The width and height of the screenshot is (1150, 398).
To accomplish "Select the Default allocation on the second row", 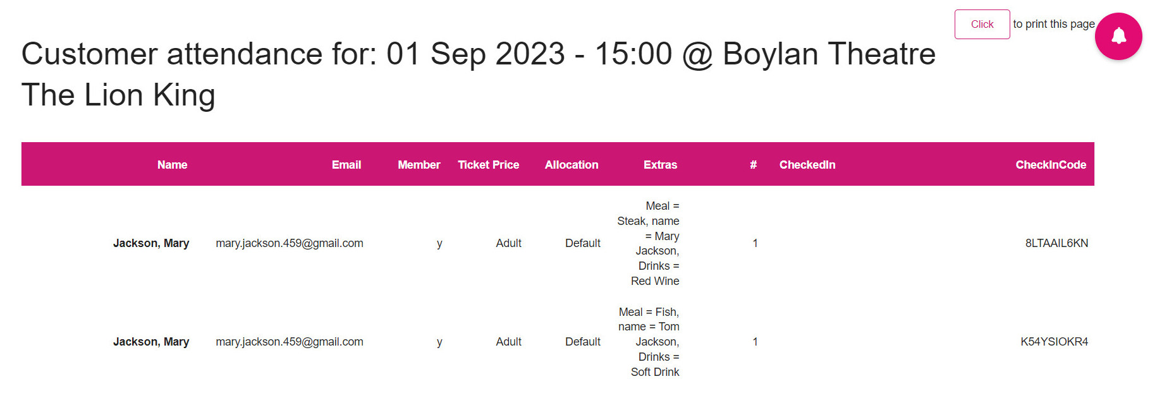I will point(582,342).
